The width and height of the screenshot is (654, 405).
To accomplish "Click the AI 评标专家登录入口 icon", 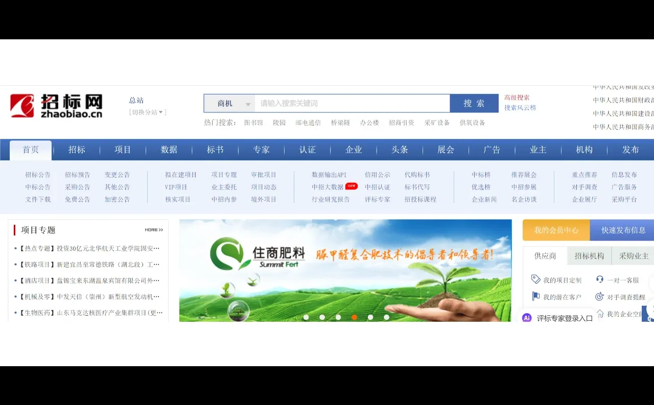I will (x=526, y=318).
